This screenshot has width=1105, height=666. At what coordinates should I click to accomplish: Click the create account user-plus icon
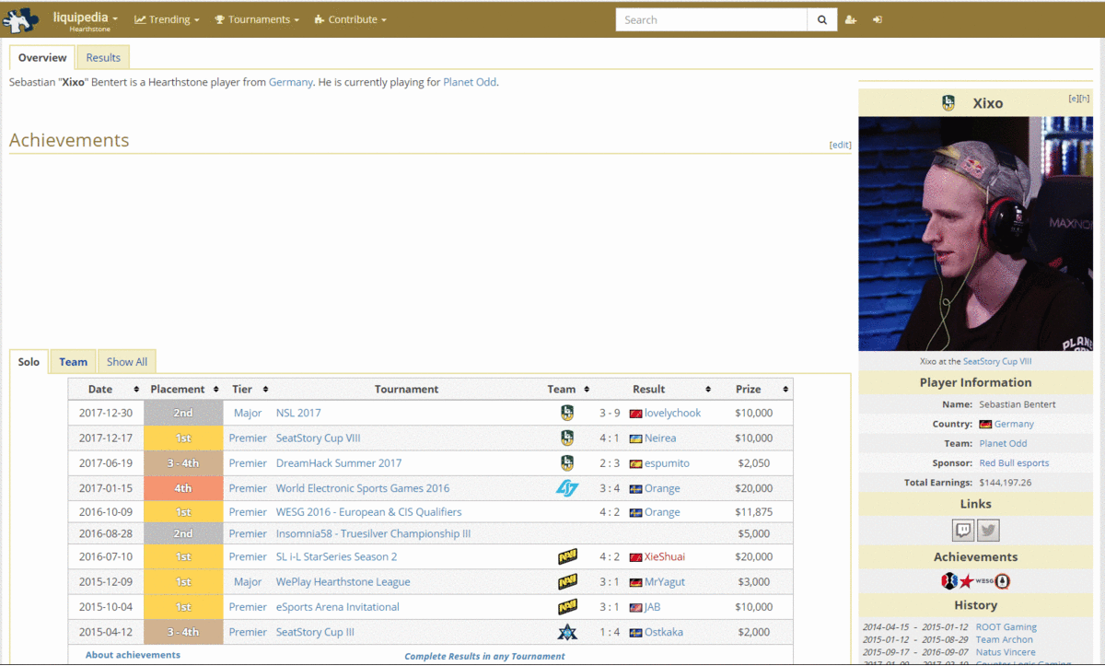tap(850, 19)
